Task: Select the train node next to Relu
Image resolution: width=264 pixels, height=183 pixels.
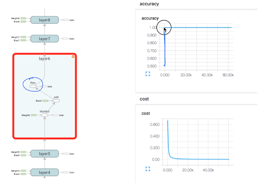Action: pyautogui.click(x=45, y=86)
